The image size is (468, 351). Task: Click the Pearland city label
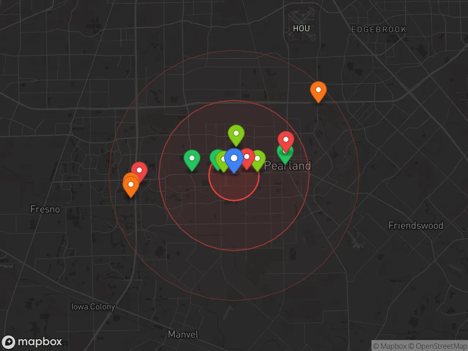point(288,166)
